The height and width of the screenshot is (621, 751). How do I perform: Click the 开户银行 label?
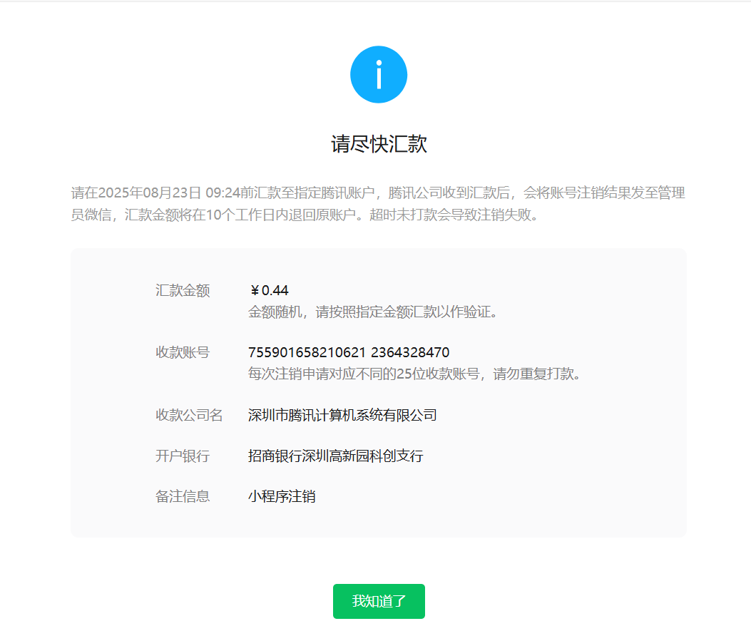click(183, 456)
